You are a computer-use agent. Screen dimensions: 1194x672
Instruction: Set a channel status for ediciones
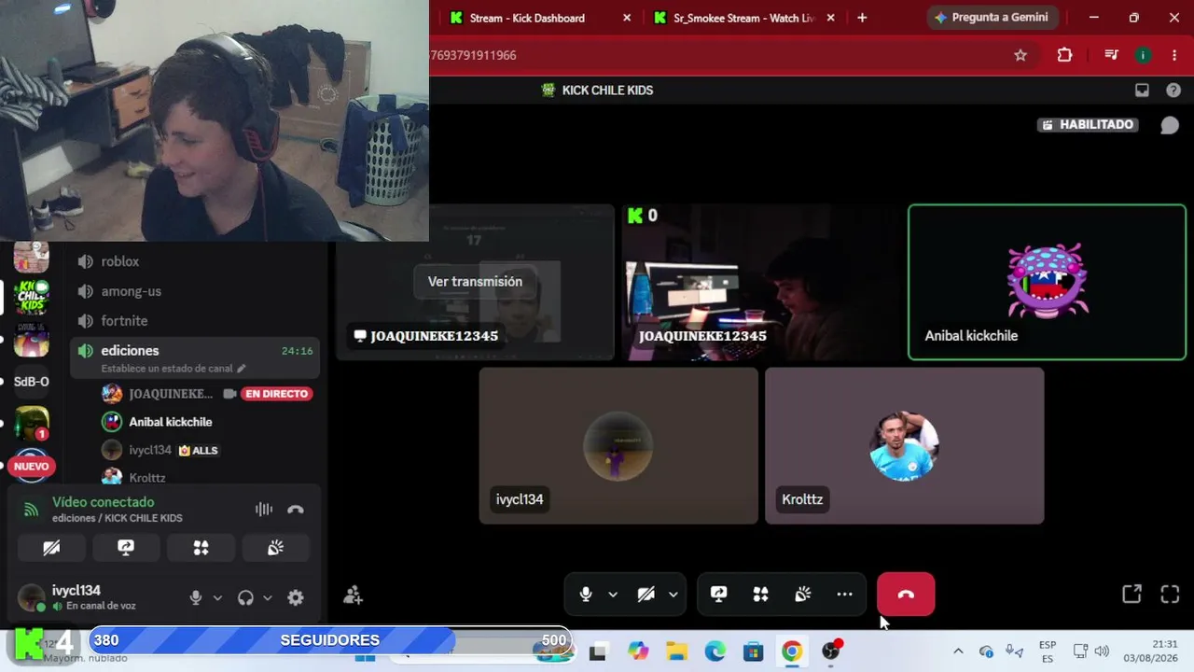(x=174, y=369)
